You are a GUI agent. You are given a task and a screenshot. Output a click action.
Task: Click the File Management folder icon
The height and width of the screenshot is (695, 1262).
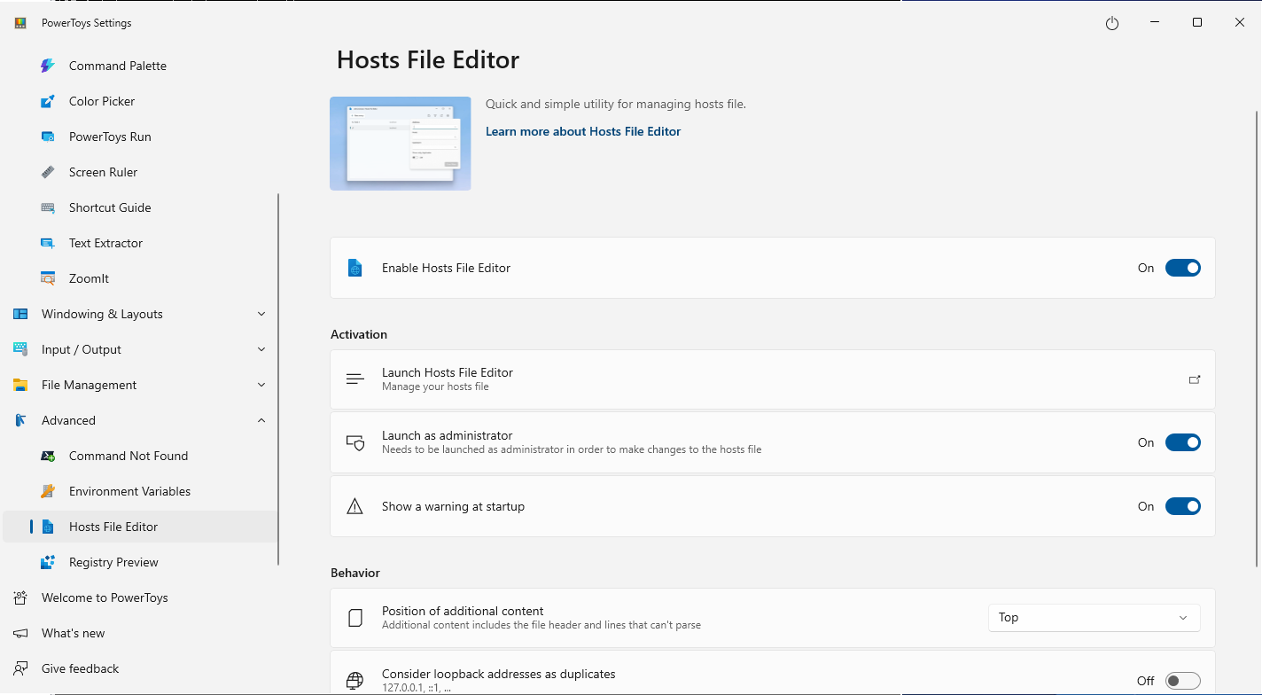(x=20, y=385)
